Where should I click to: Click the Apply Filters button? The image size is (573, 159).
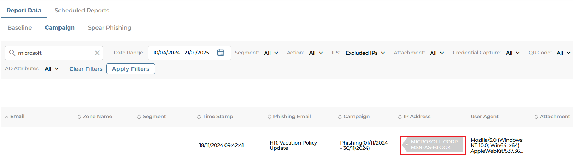click(131, 69)
